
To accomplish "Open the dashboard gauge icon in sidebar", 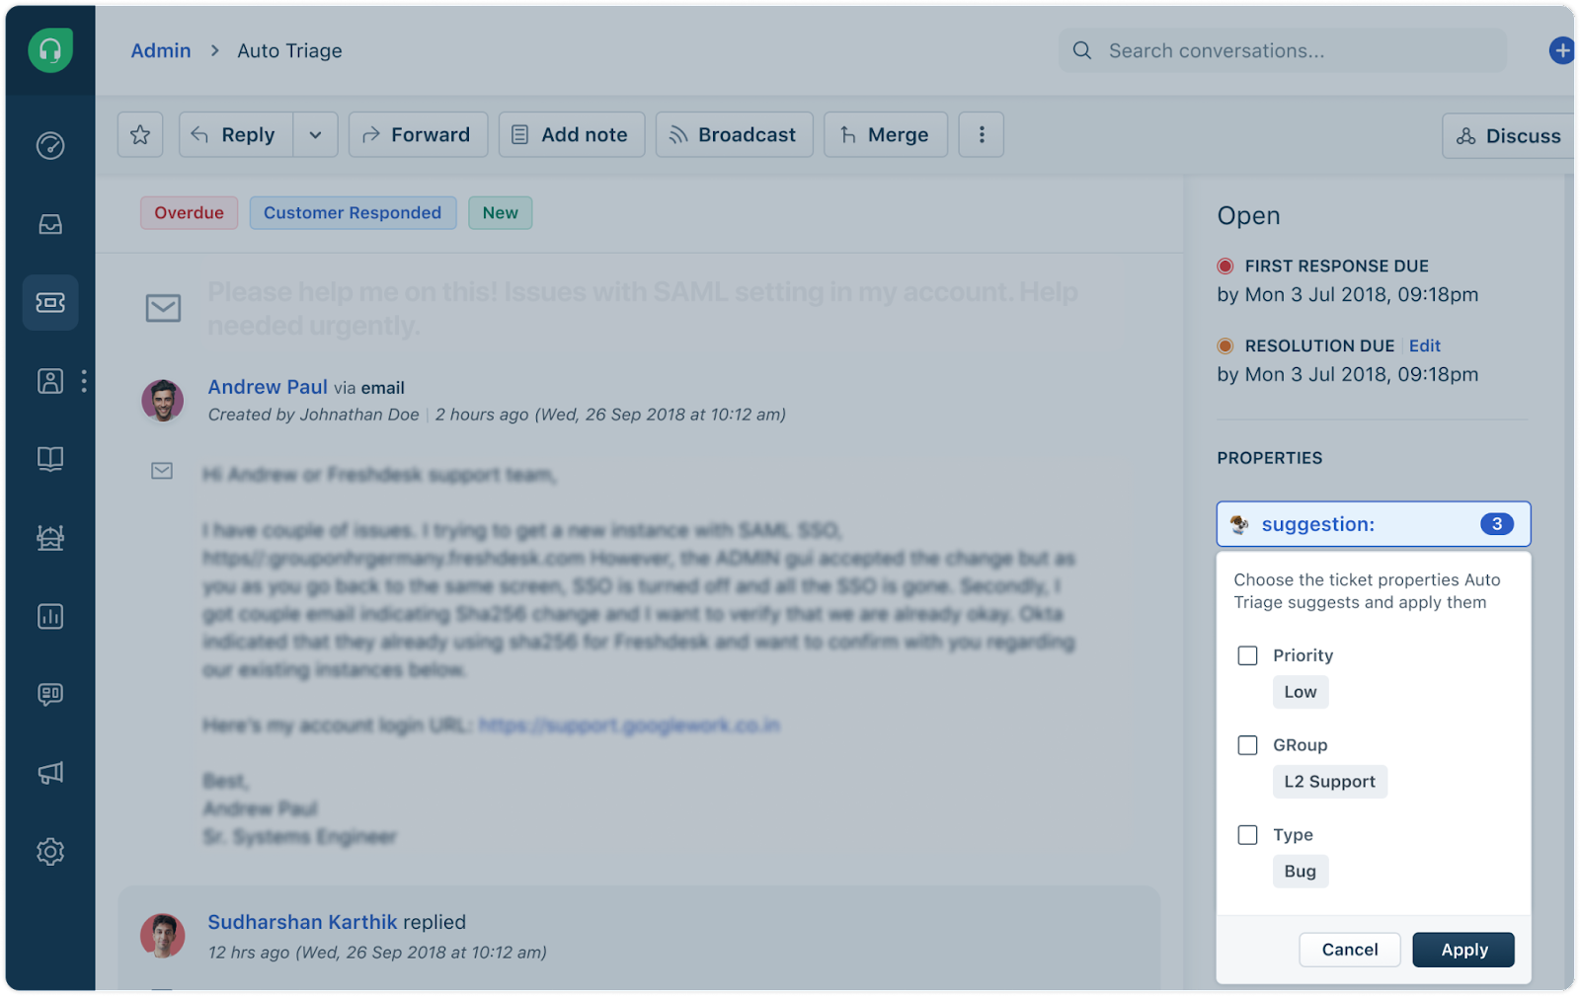I will (x=50, y=146).
